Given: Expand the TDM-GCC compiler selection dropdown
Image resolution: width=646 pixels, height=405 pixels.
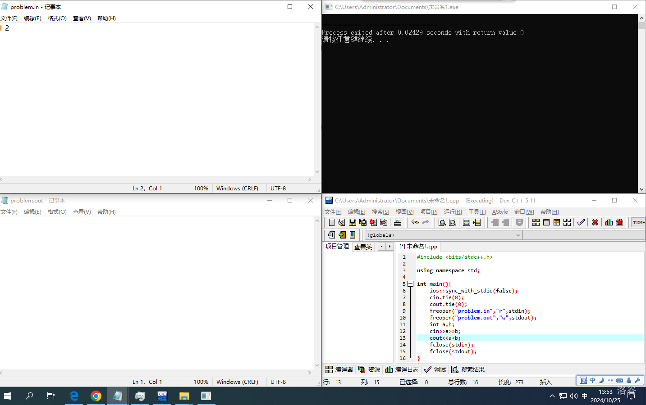Looking at the screenshot, I should 638,222.
